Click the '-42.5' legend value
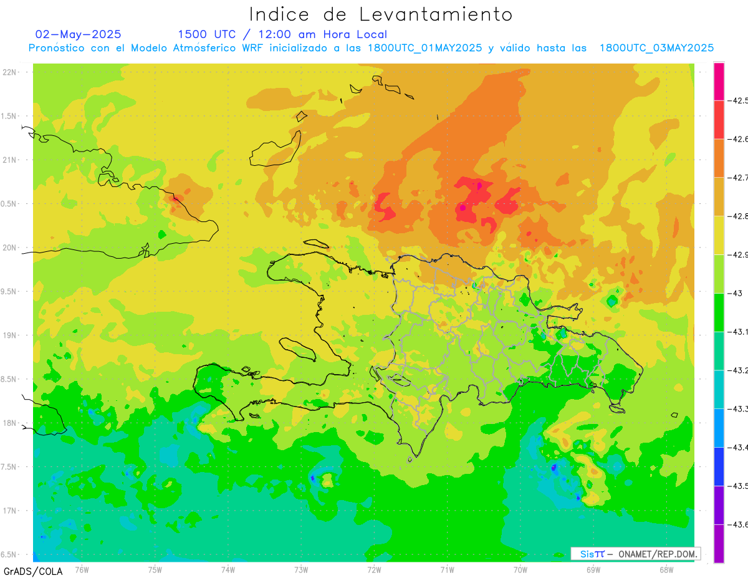Screen dimensions: 748x578 pyautogui.click(x=738, y=100)
